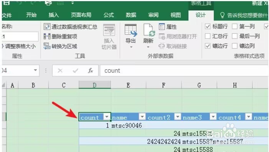
Task: Expand the Export (导出) dropdown arrow
Action: 131,47
